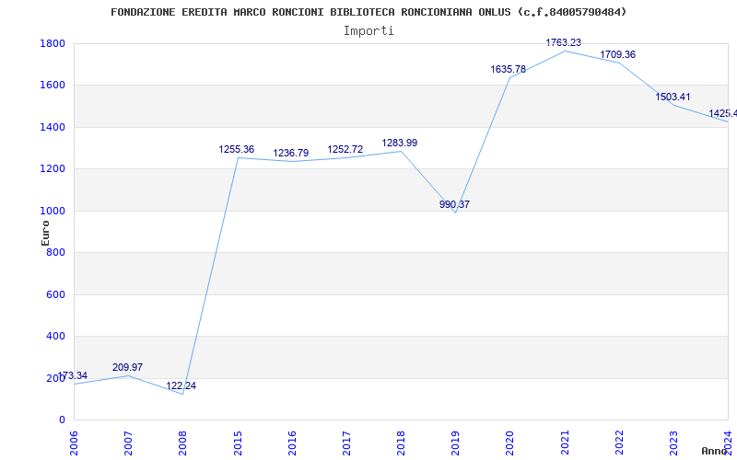Click data label 122.24
737x460 pixels.
point(181,385)
